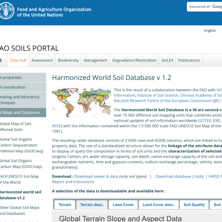Click Harmonized World Soil Database v 1.2 heading
222x222 pixels.
111,78
